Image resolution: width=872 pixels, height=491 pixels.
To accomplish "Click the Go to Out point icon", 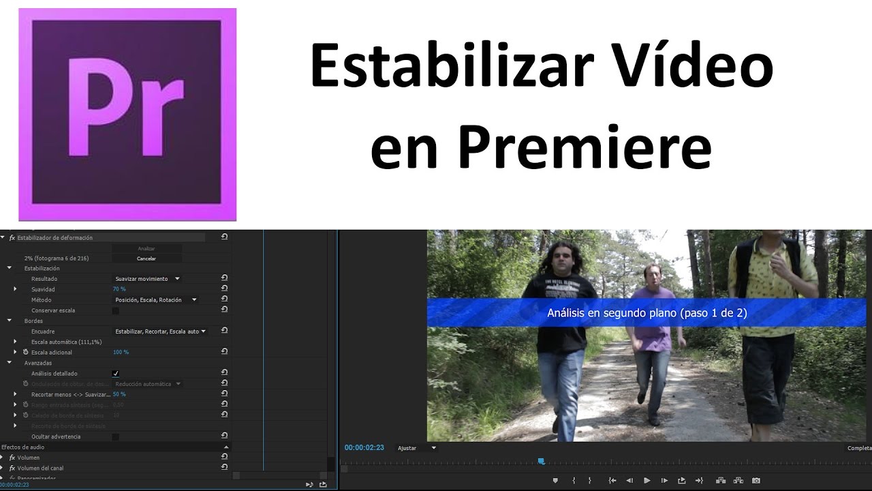I will pos(699,480).
